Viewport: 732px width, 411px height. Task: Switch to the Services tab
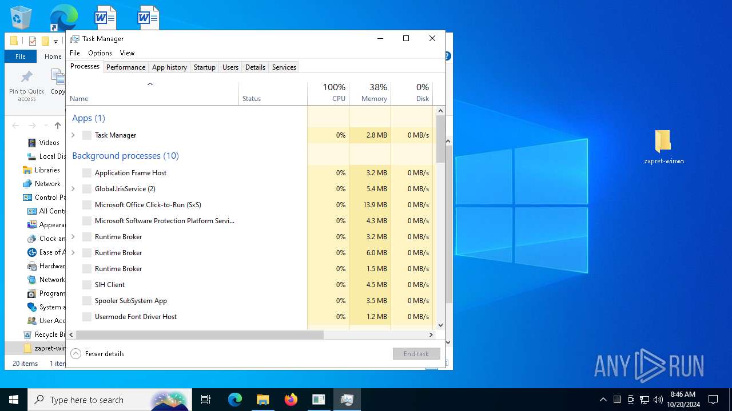[x=284, y=67]
